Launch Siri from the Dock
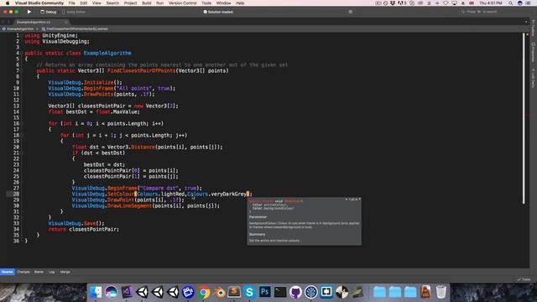Viewport: 537px width, 302px height. click(111, 292)
